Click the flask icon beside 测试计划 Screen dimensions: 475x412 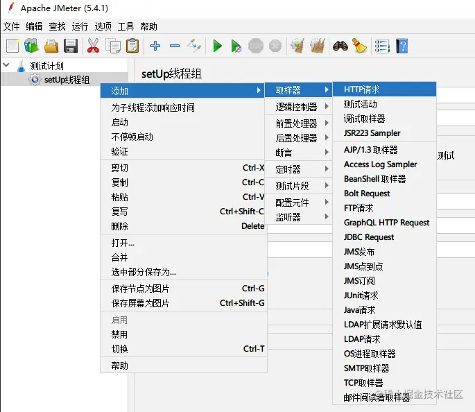tap(21, 66)
